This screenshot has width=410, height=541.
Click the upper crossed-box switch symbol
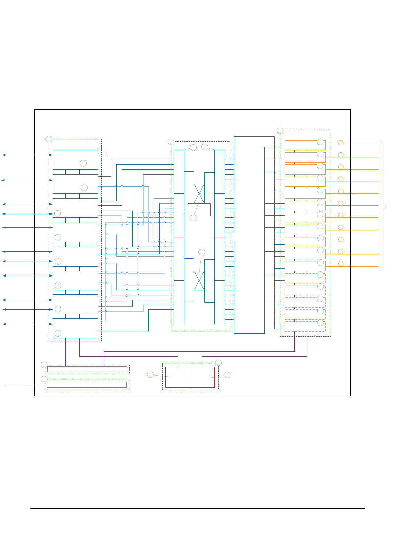click(199, 193)
